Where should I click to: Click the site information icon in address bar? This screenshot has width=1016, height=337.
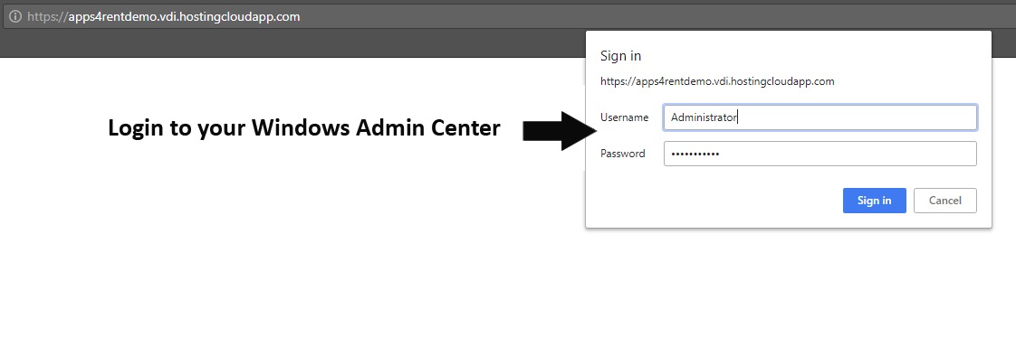(x=14, y=17)
